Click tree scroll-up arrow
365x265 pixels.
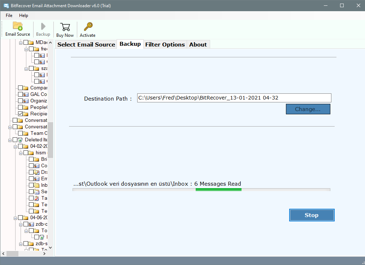tap(51, 43)
